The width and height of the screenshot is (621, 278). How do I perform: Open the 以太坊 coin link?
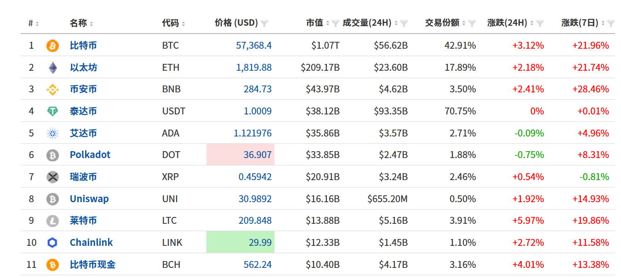83,68
